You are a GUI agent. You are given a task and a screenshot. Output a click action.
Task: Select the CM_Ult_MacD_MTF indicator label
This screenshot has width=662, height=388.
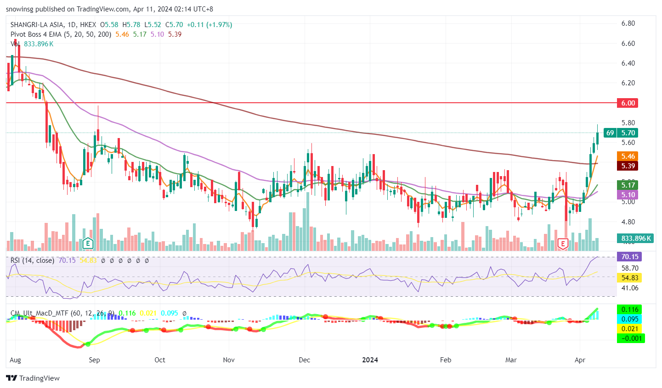pos(62,313)
